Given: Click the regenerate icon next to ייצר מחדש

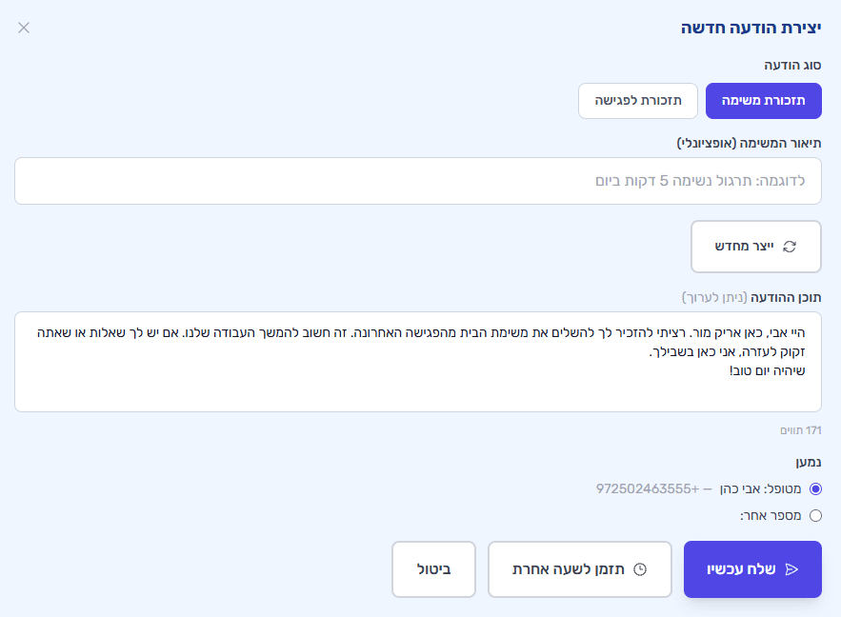Looking at the screenshot, I should pyautogui.click(x=790, y=246).
